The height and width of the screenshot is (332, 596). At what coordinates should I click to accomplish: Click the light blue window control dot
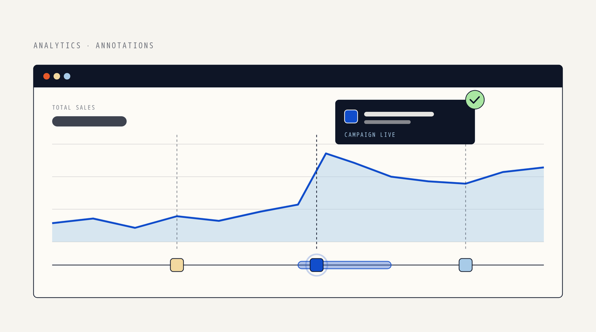pos(67,76)
